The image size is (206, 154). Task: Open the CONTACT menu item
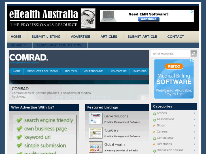tap(175, 36)
